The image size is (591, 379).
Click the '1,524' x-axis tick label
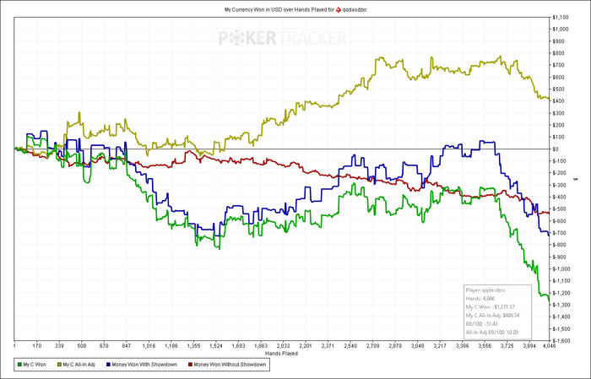click(x=216, y=345)
